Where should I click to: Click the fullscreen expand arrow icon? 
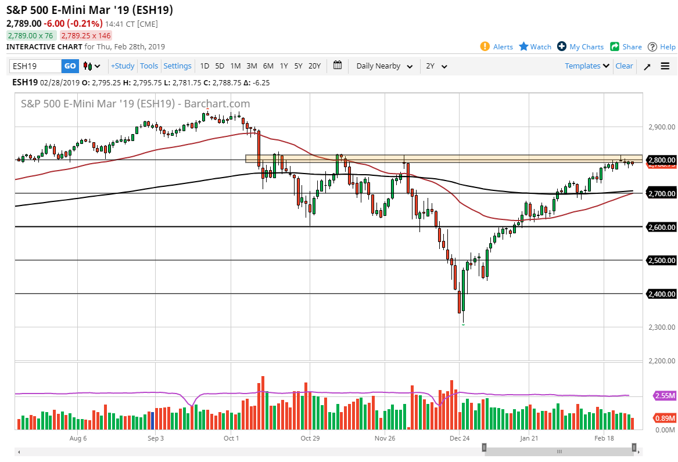647,66
